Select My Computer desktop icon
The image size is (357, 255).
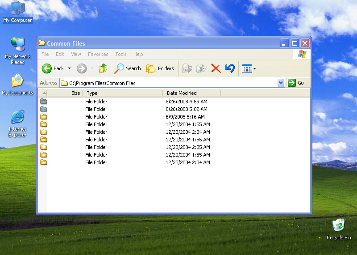(x=17, y=12)
